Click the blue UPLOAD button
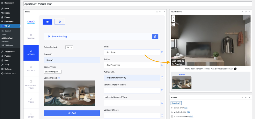This screenshot has width=255, height=119. pos(72,113)
